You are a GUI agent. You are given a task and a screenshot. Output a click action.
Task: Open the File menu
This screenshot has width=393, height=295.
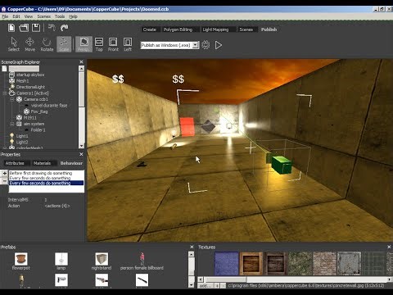(5, 16)
